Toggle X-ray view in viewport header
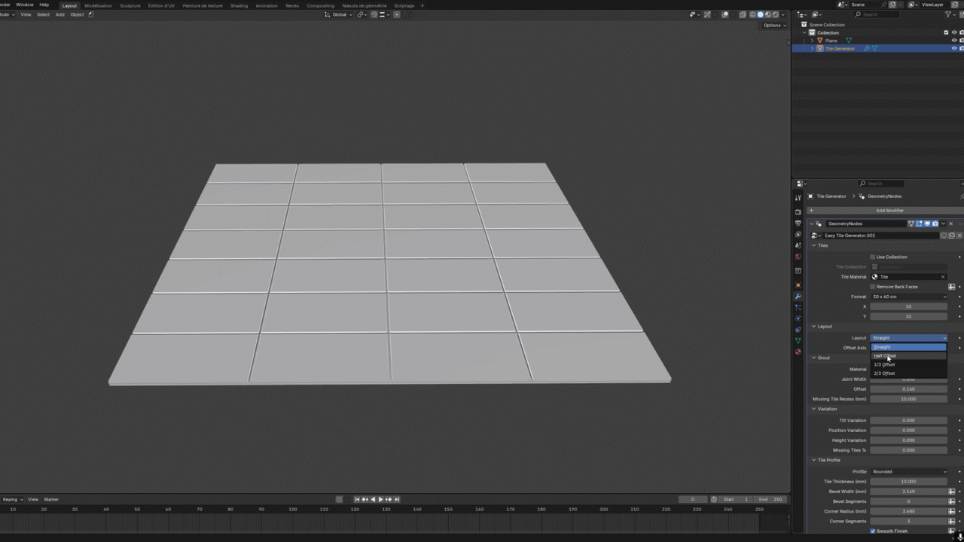Image resolution: width=964 pixels, height=542 pixels. pyautogui.click(x=743, y=14)
